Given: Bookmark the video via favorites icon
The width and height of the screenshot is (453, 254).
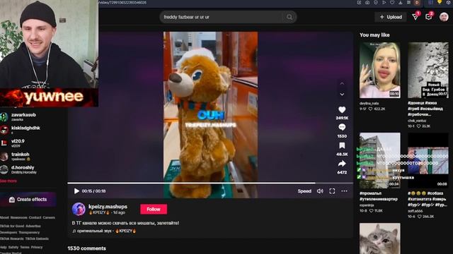Looking at the screenshot, I should (342, 145).
